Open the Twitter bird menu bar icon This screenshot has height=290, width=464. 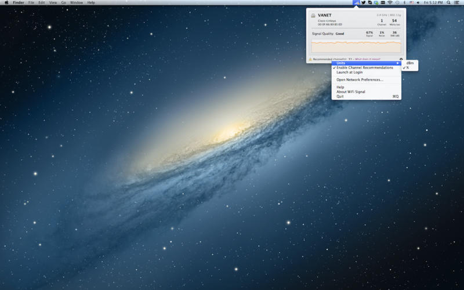[364, 2]
